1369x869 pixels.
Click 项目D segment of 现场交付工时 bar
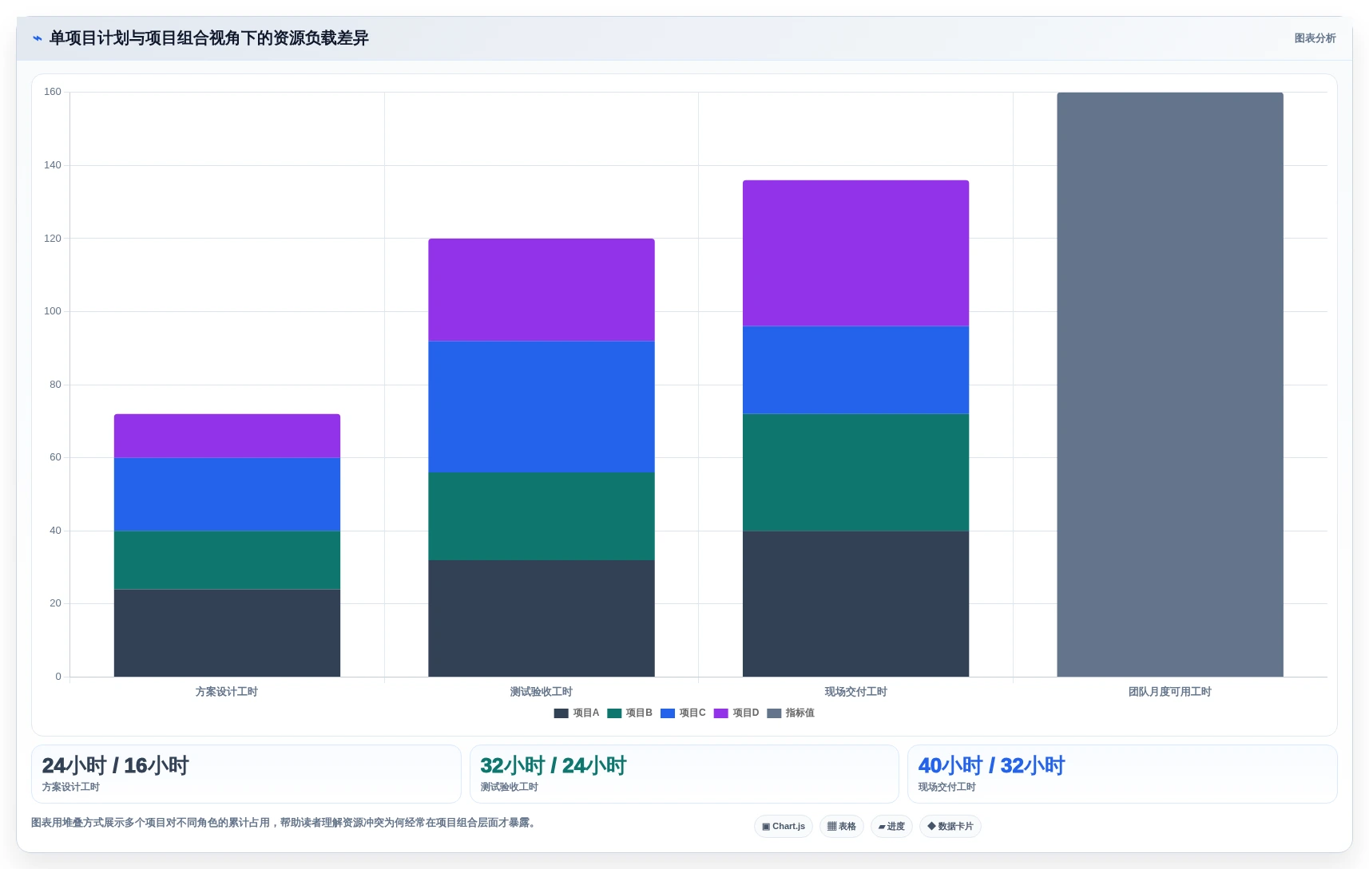point(855,253)
